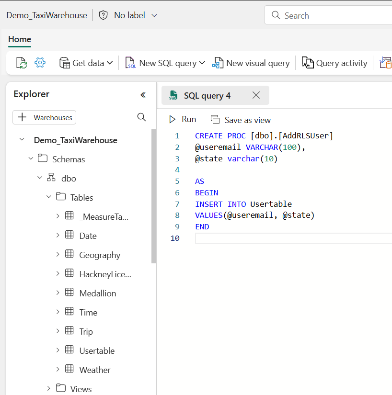Select the Trip table in the Explorer
The width and height of the screenshot is (392, 395).
coord(86,331)
